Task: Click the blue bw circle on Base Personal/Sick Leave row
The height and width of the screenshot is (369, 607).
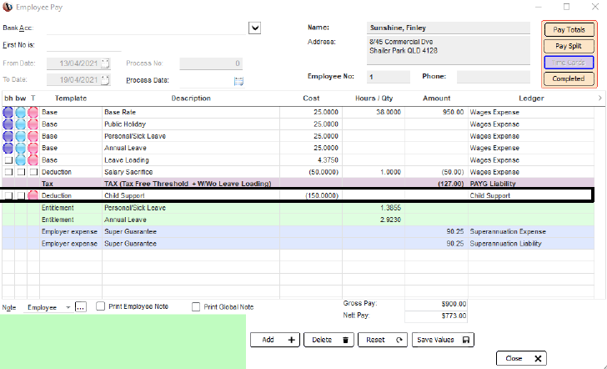Action: pos(21,136)
